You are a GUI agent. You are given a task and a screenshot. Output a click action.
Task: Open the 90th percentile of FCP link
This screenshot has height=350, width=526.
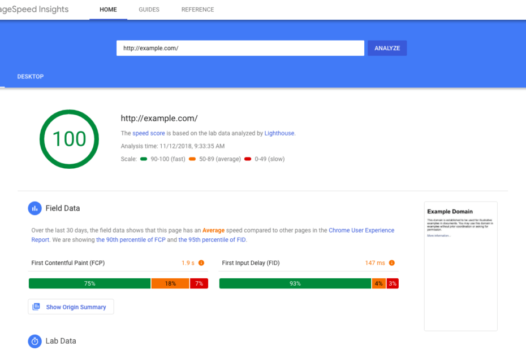pos(130,239)
